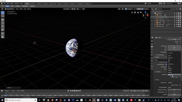Switch to the Sculpting workspace tab

click(39, 4)
